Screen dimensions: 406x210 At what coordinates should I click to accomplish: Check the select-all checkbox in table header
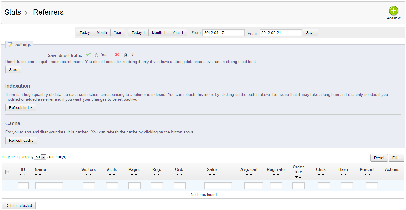7,172
